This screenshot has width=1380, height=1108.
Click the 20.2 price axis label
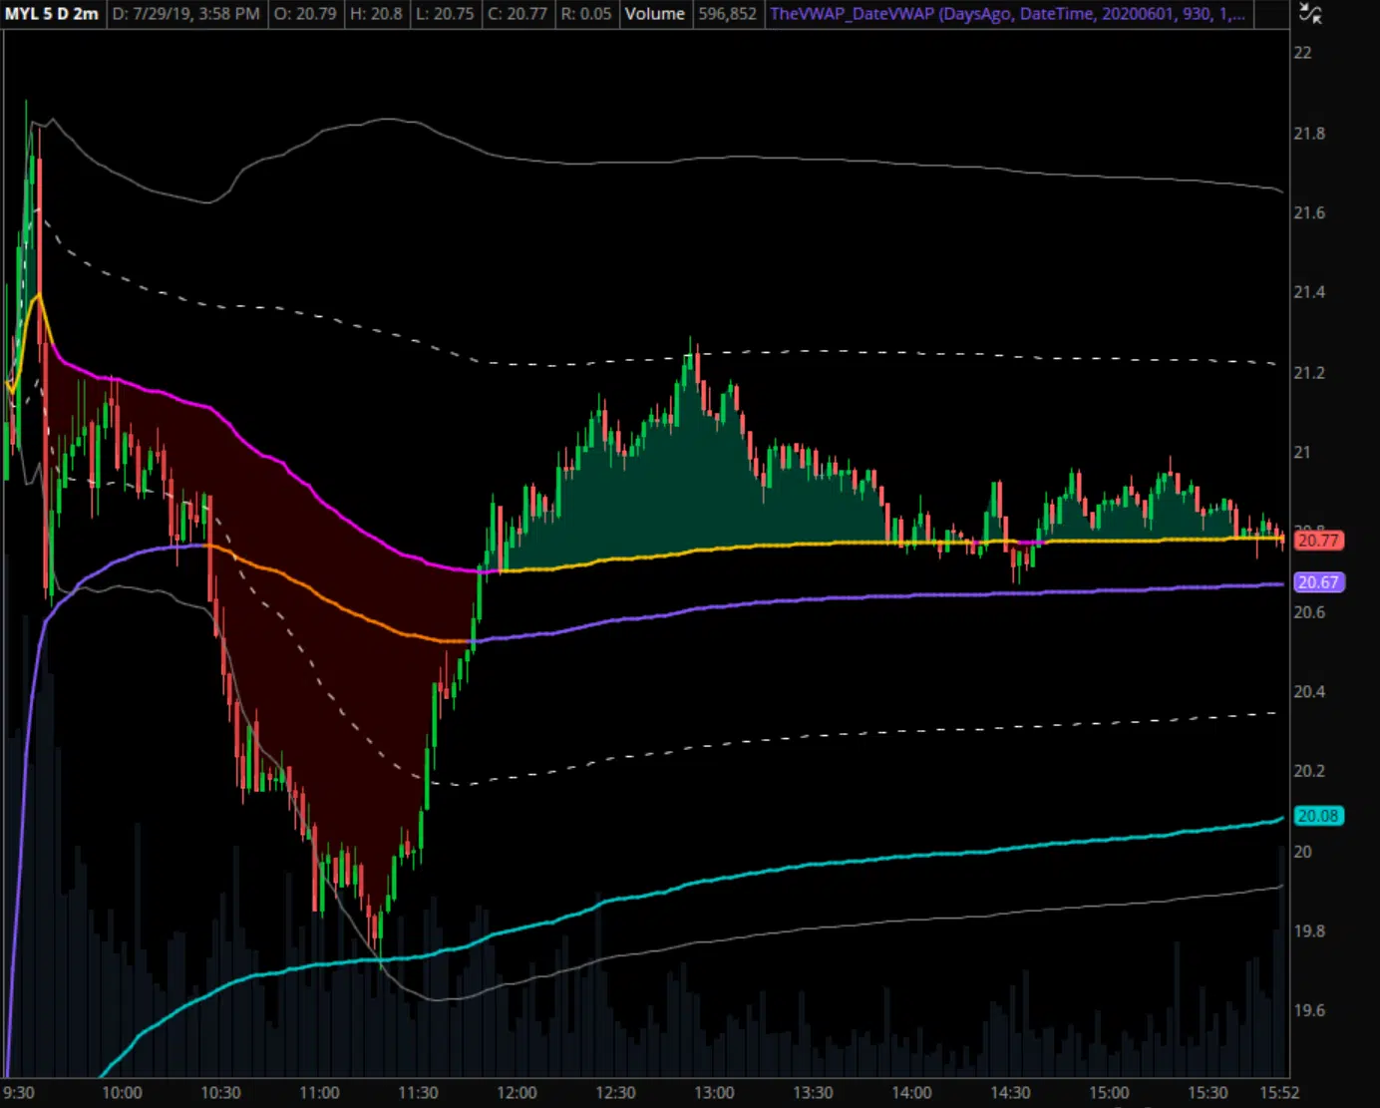(x=1309, y=772)
